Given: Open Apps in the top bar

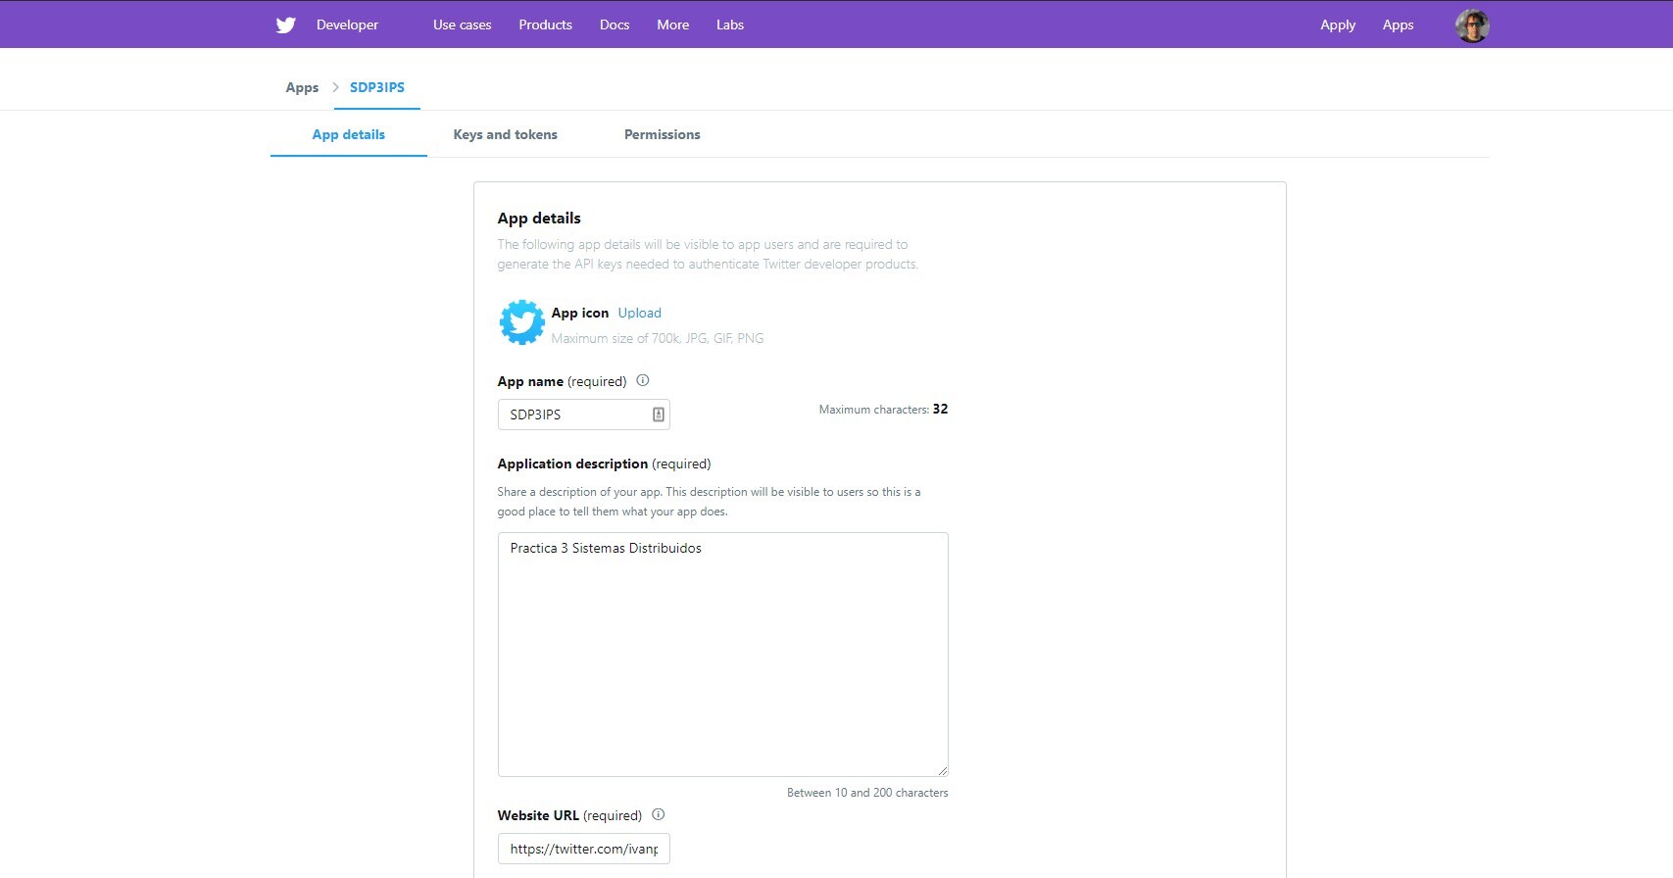Looking at the screenshot, I should pos(1399,24).
